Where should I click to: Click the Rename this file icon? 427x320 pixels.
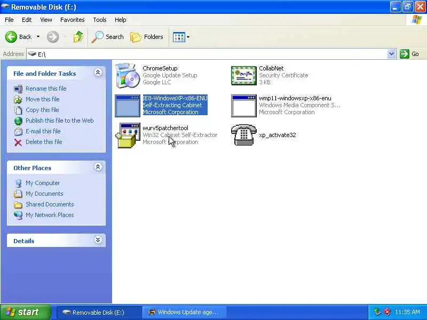(18, 89)
